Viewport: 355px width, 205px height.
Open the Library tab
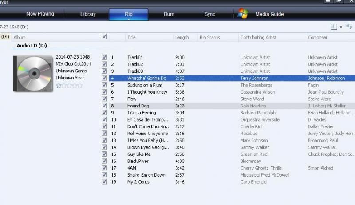coord(88,14)
